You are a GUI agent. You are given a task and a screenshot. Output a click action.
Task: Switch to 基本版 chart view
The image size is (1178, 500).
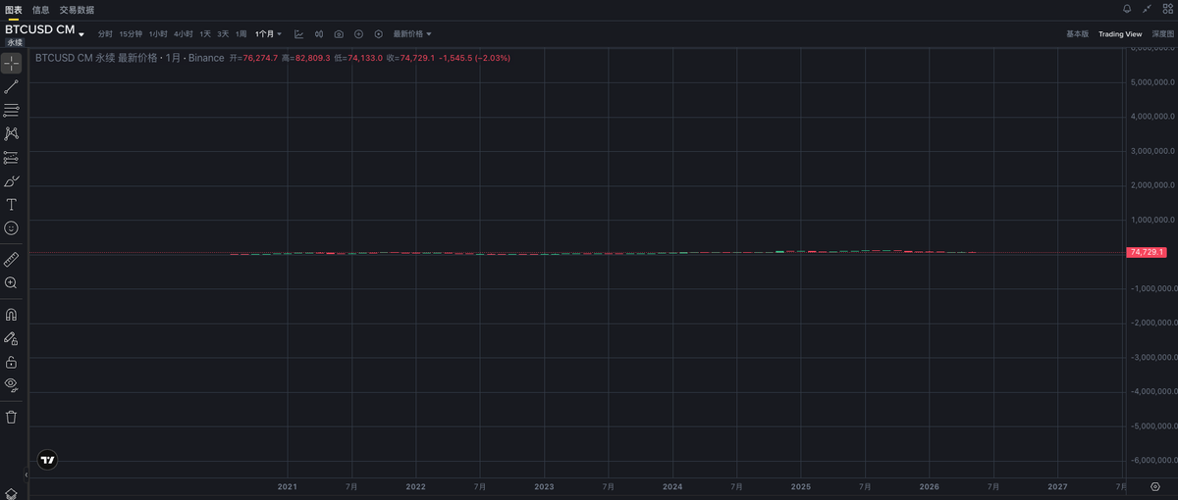click(1077, 33)
